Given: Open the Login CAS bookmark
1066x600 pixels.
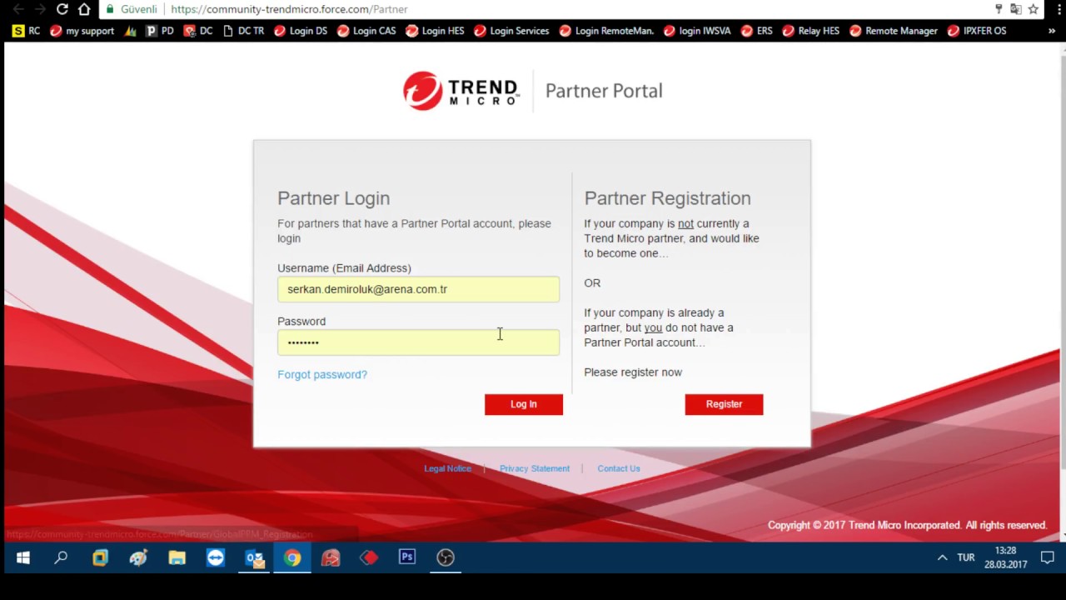Looking at the screenshot, I should (x=366, y=31).
